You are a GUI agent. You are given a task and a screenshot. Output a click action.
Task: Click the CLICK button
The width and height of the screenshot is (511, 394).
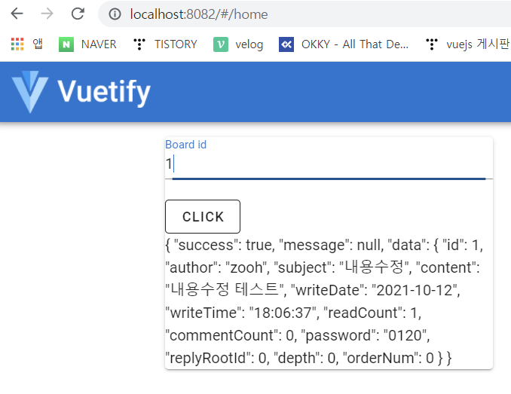pos(203,216)
